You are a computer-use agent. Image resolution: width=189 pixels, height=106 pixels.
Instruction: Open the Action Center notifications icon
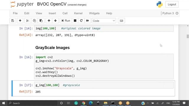[184, 103]
